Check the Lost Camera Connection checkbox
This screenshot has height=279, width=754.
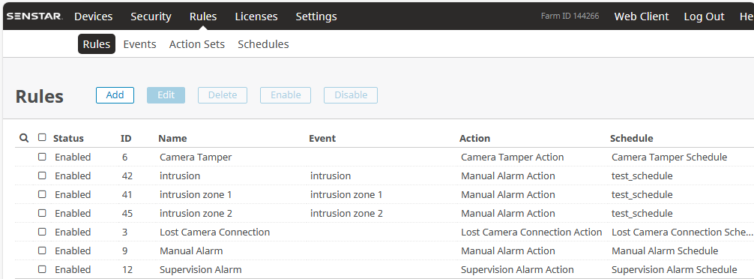pos(42,232)
